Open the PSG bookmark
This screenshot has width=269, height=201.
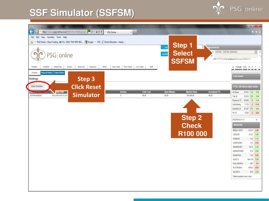[x=97, y=42]
